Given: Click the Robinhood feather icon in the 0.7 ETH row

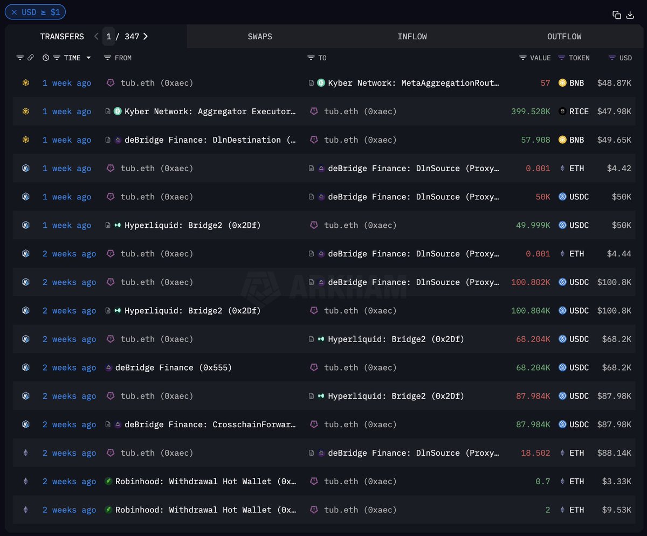Looking at the screenshot, I should point(108,482).
